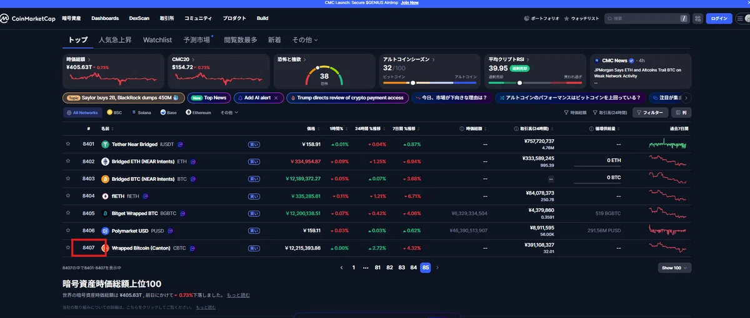
Task: Click 買い button for Polymarket USD
Action: tap(254, 231)
